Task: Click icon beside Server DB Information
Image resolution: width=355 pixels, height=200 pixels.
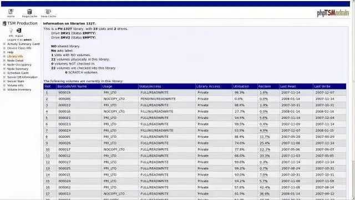Action: pos(4,77)
